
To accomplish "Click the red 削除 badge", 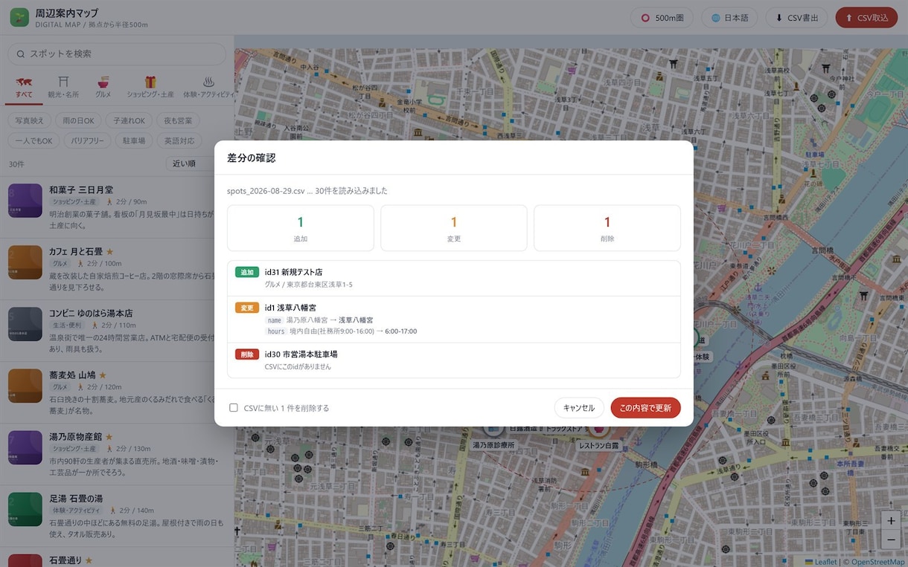I will pos(247,354).
